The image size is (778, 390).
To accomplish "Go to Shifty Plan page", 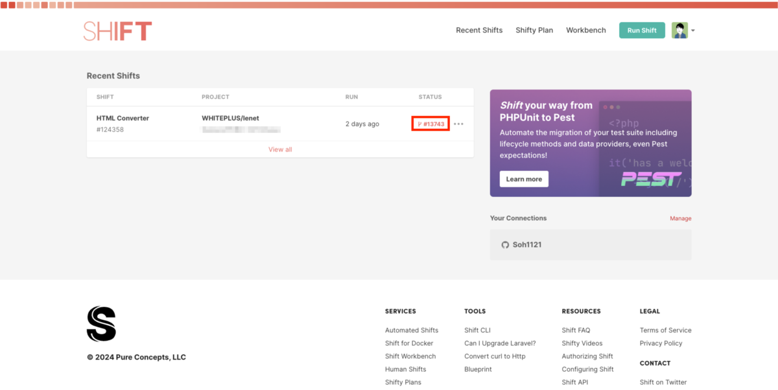I will coord(534,30).
